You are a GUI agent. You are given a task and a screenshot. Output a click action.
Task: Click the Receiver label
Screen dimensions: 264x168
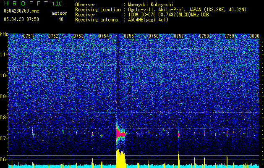[85, 15]
